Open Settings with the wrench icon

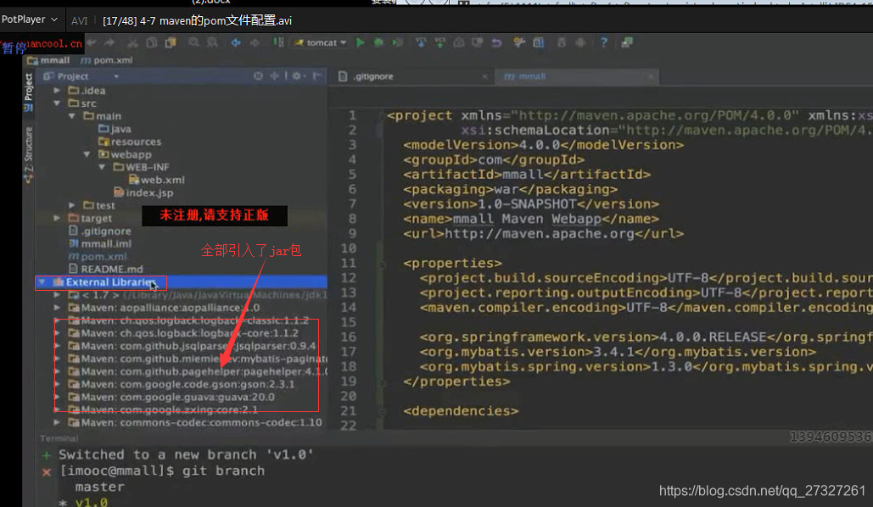coord(519,43)
